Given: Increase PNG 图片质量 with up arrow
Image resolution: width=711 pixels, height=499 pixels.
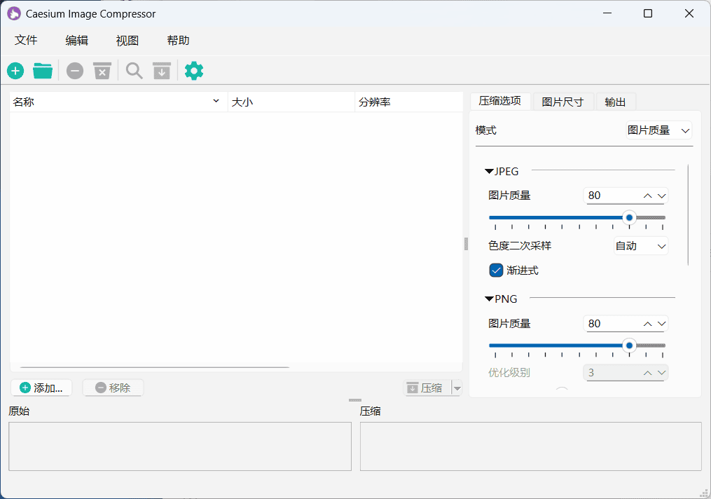Looking at the screenshot, I should 647,324.
